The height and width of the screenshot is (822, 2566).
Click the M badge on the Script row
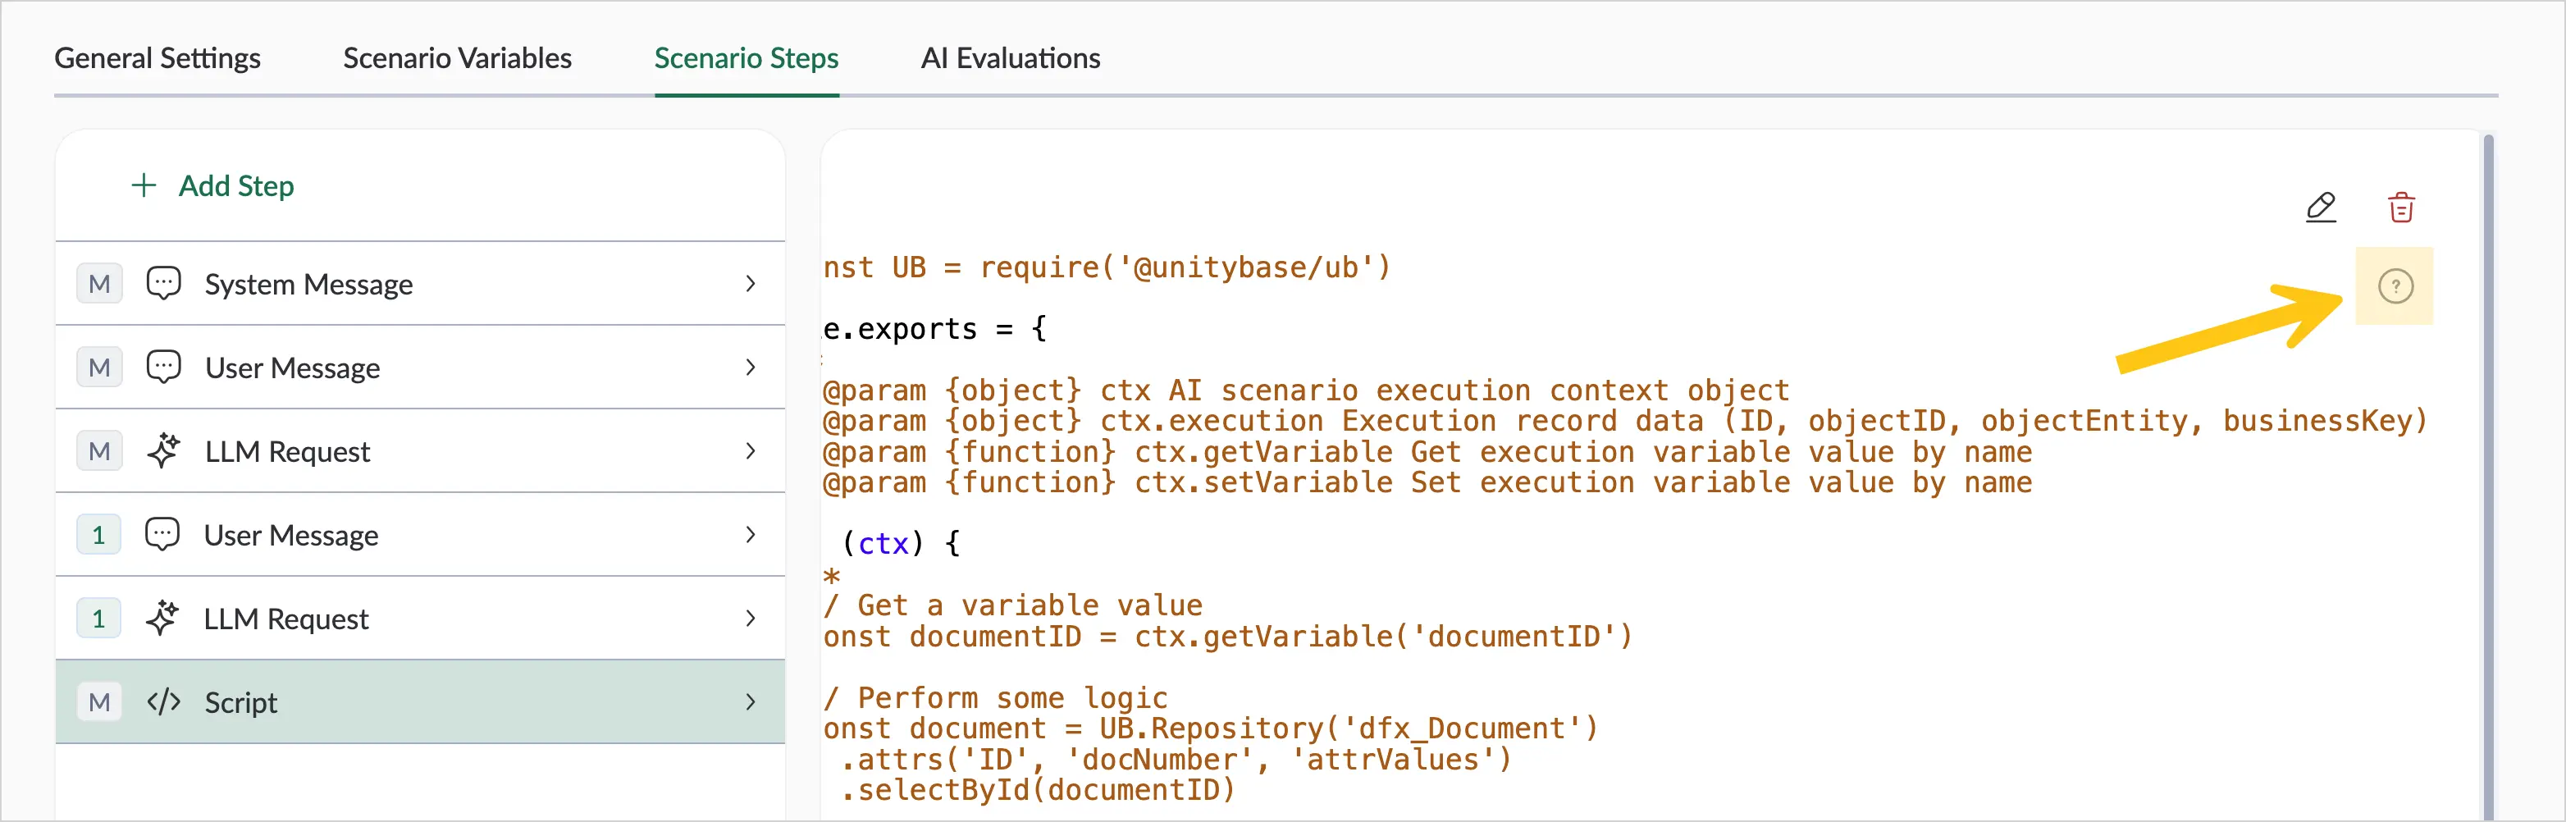pyautogui.click(x=99, y=702)
